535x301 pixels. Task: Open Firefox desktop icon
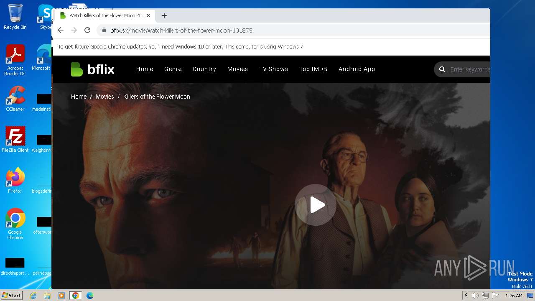click(x=15, y=181)
